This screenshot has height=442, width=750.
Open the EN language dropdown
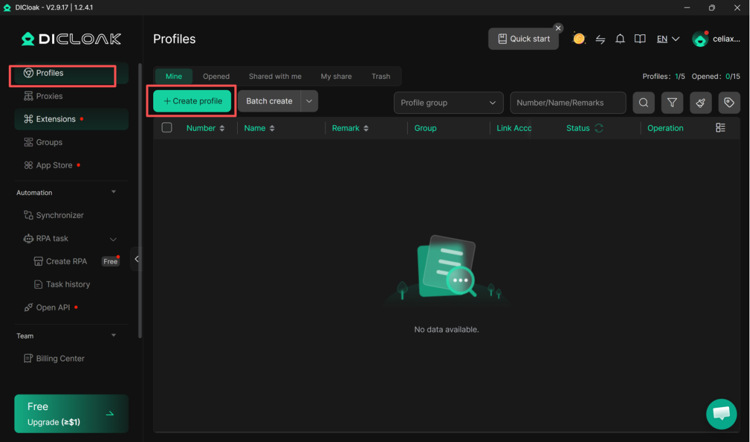tap(668, 39)
